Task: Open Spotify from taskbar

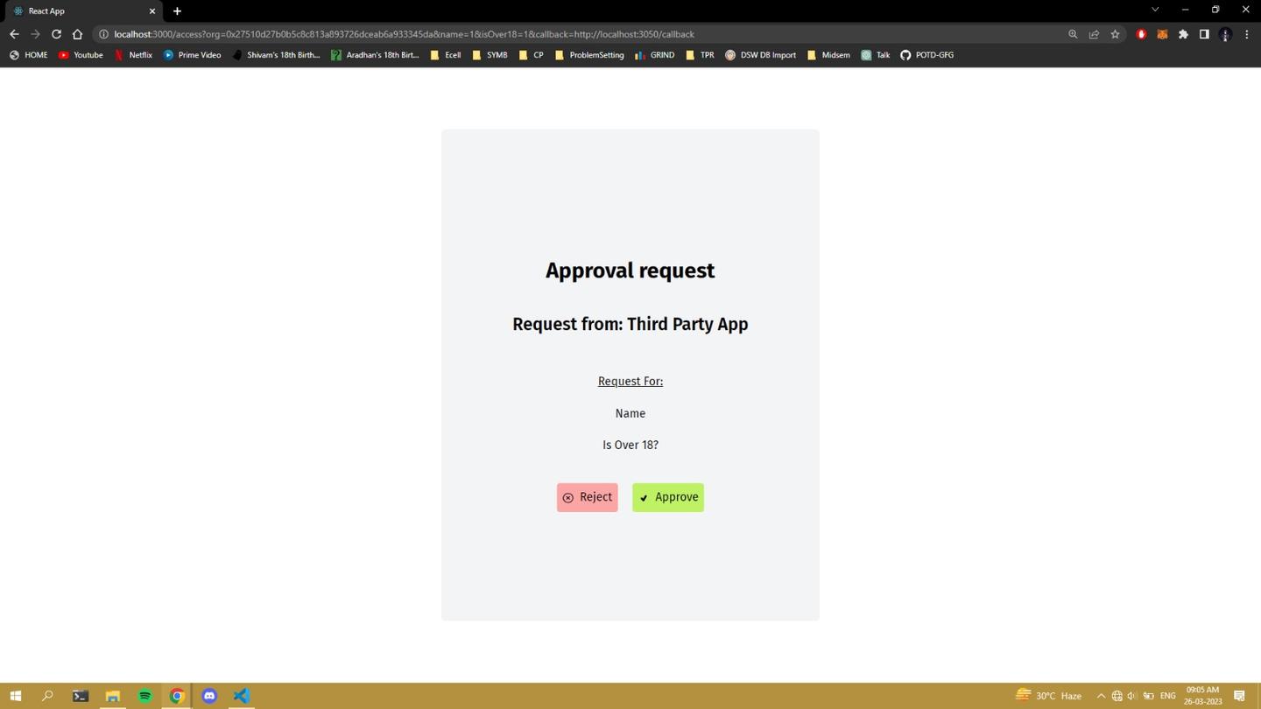Action: coord(145,696)
